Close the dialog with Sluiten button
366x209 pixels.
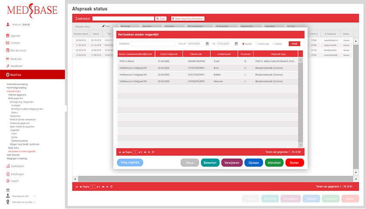click(x=295, y=163)
